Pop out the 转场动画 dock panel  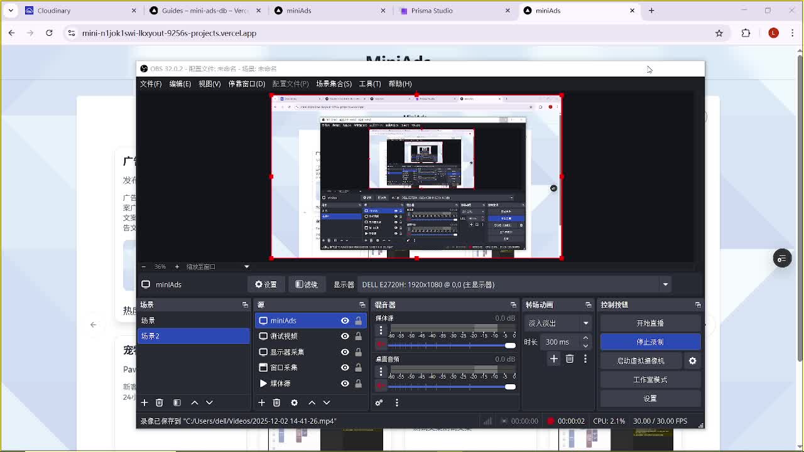[x=589, y=304]
